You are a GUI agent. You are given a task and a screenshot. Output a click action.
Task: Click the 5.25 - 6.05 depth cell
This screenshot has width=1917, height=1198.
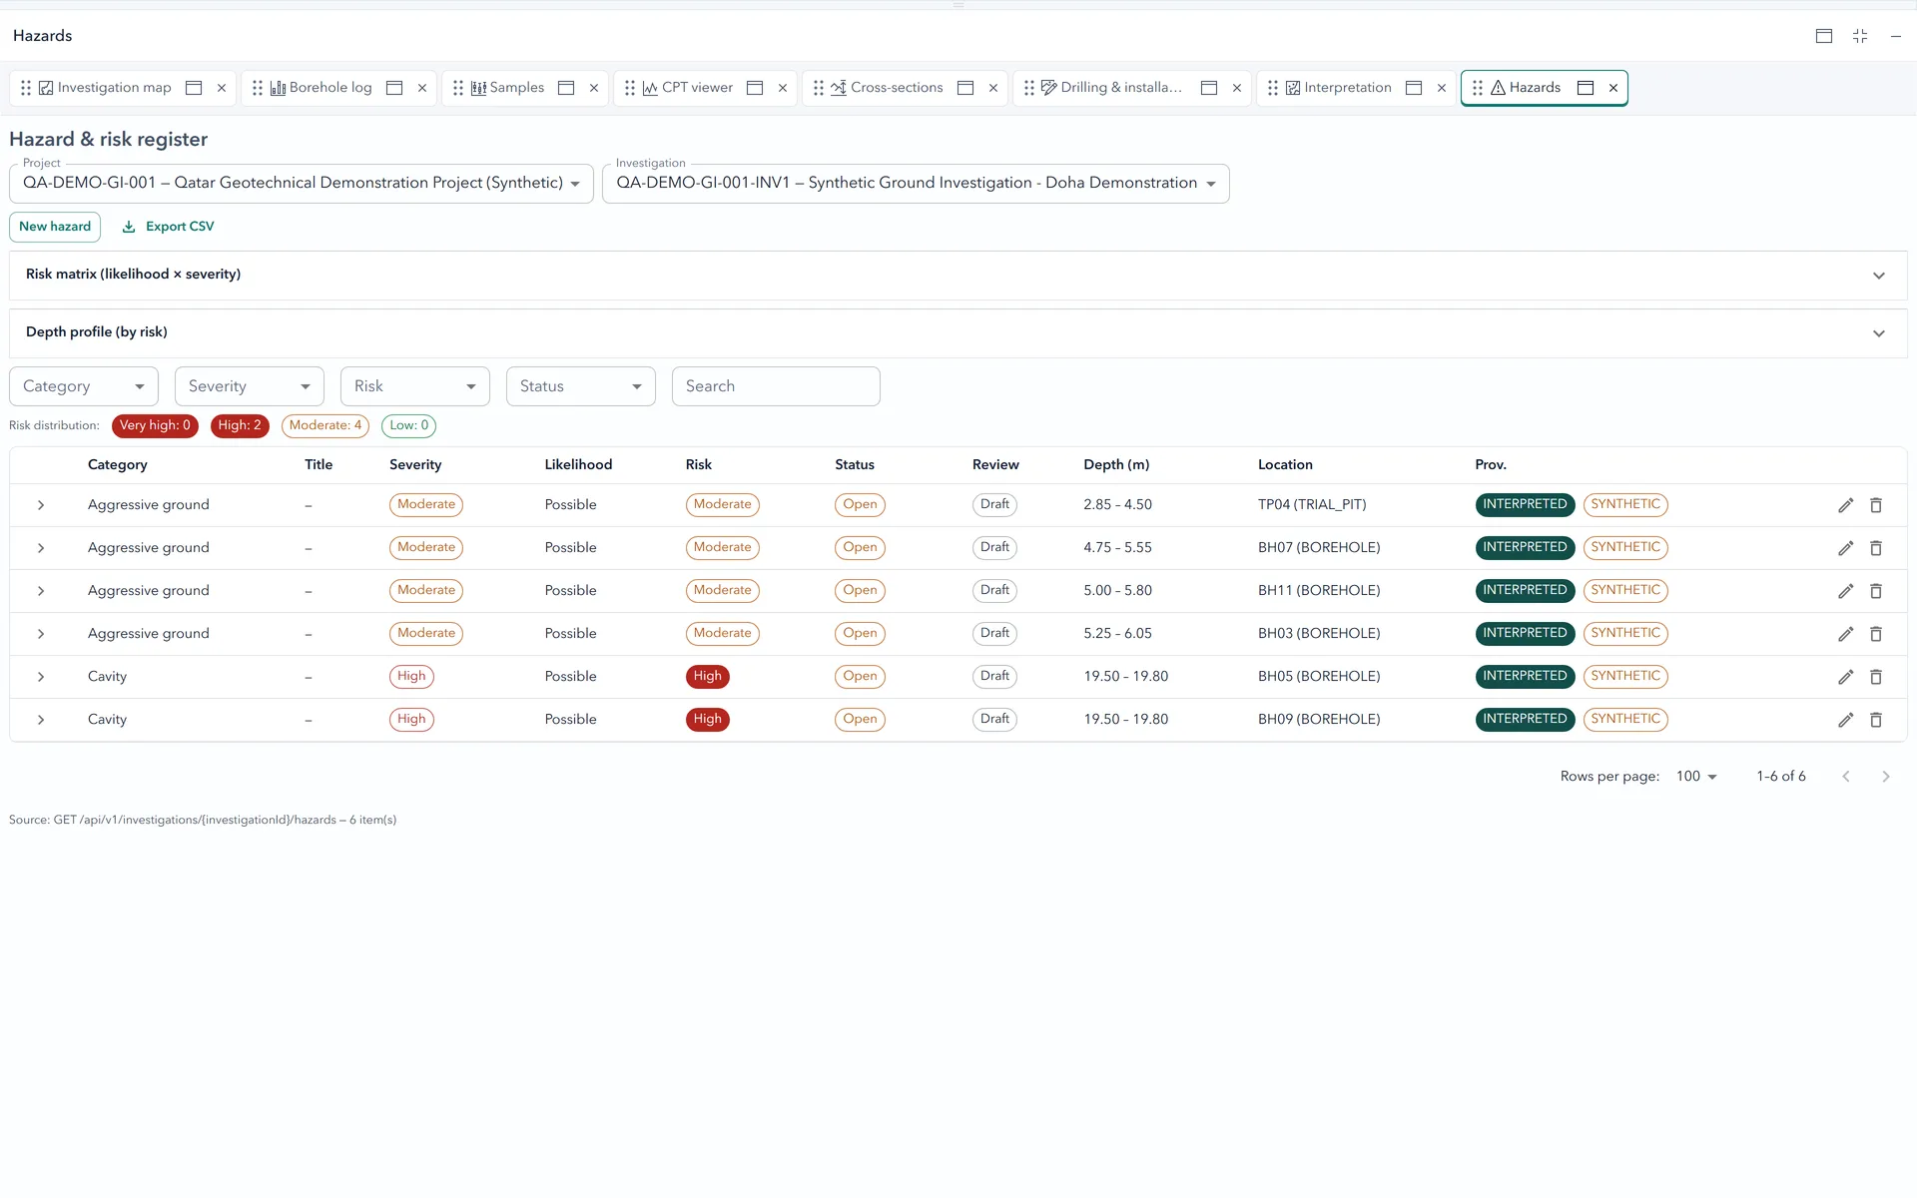coord(1117,634)
